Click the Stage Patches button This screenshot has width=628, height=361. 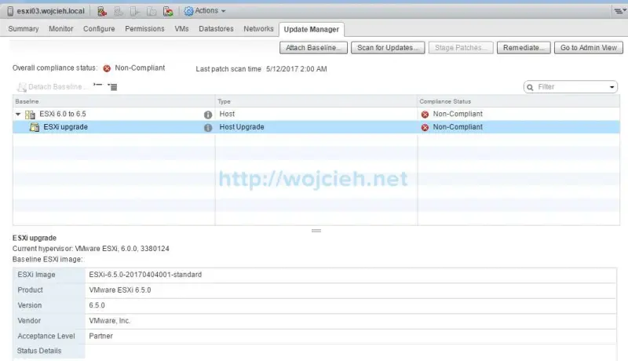(461, 48)
